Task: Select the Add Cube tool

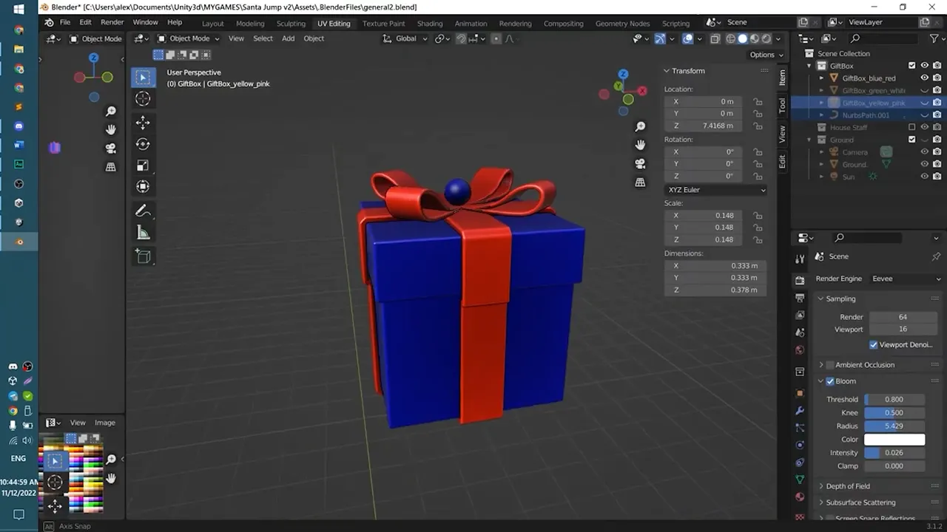Action: click(x=144, y=256)
